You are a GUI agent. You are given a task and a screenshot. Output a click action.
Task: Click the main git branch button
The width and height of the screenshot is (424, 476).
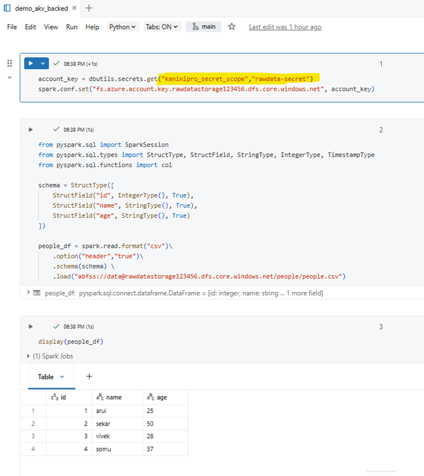tap(204, 27)
